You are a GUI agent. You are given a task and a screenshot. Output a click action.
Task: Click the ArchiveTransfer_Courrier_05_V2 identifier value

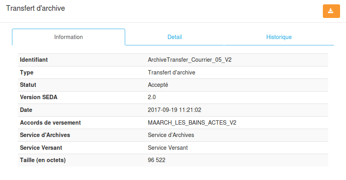click(190, 60)
